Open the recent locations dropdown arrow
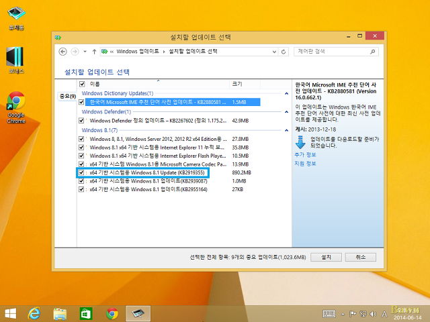 click(x=85, y=52)
